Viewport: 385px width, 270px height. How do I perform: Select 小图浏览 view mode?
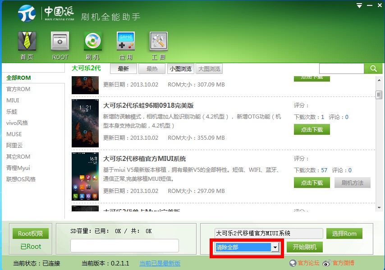click(x=180, y=69)
